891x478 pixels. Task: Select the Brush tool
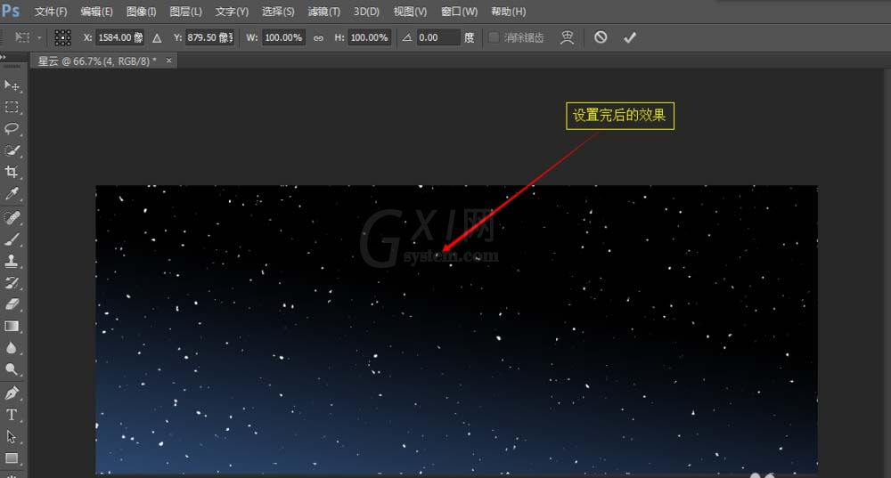[x=12, y=239]
